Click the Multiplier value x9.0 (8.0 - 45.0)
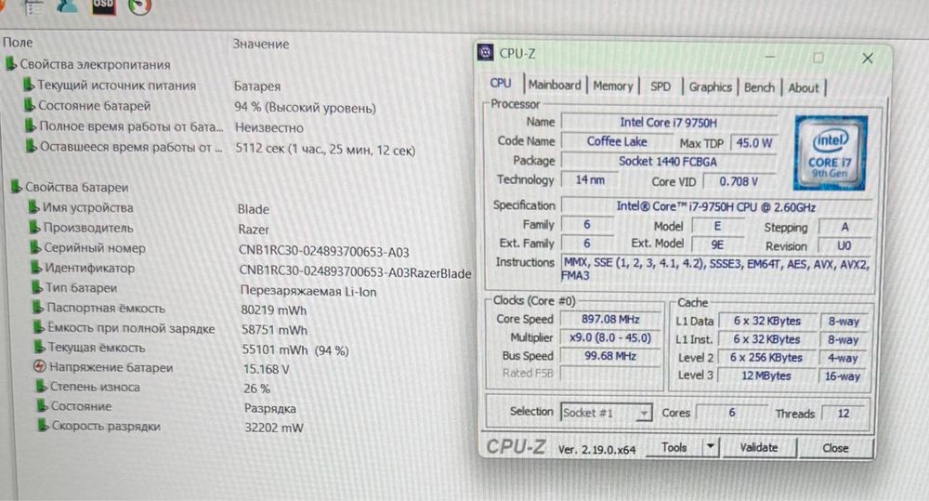This screenshot has height=501, width=929. (610, 337)
